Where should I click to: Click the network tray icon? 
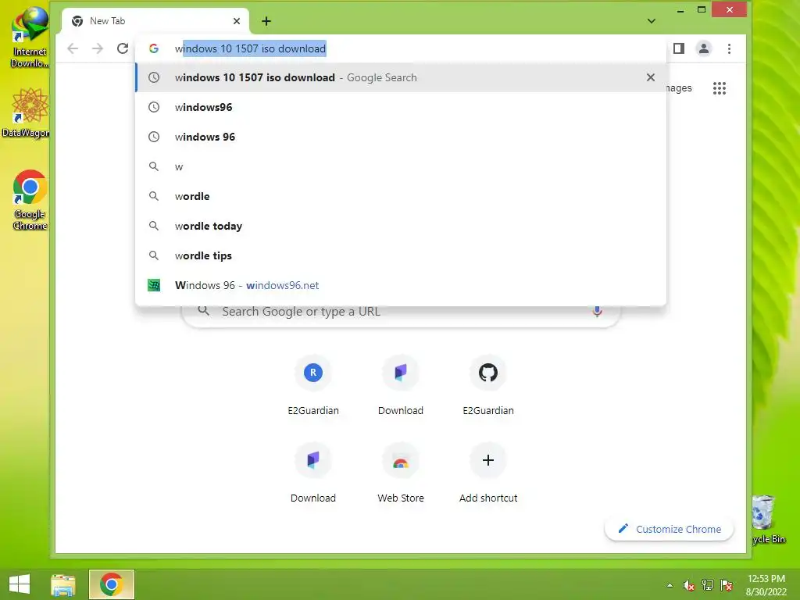(x=708, y=585)
